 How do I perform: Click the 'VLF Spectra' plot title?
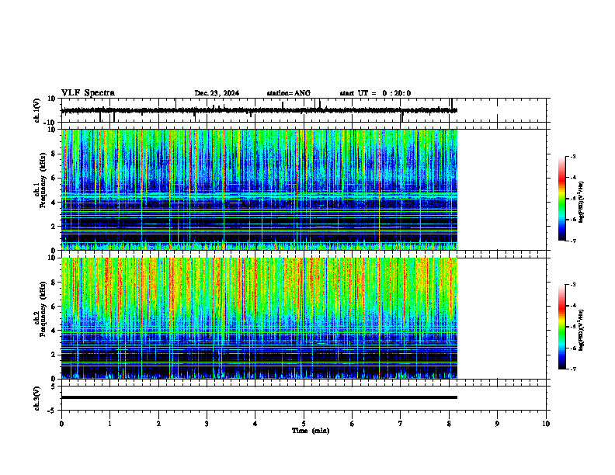click(88, 93)
